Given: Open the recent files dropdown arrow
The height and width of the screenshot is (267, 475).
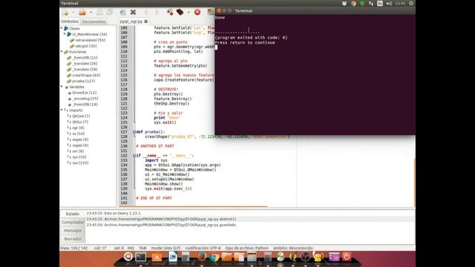Looking at the screenshot, I should [91, 13].
